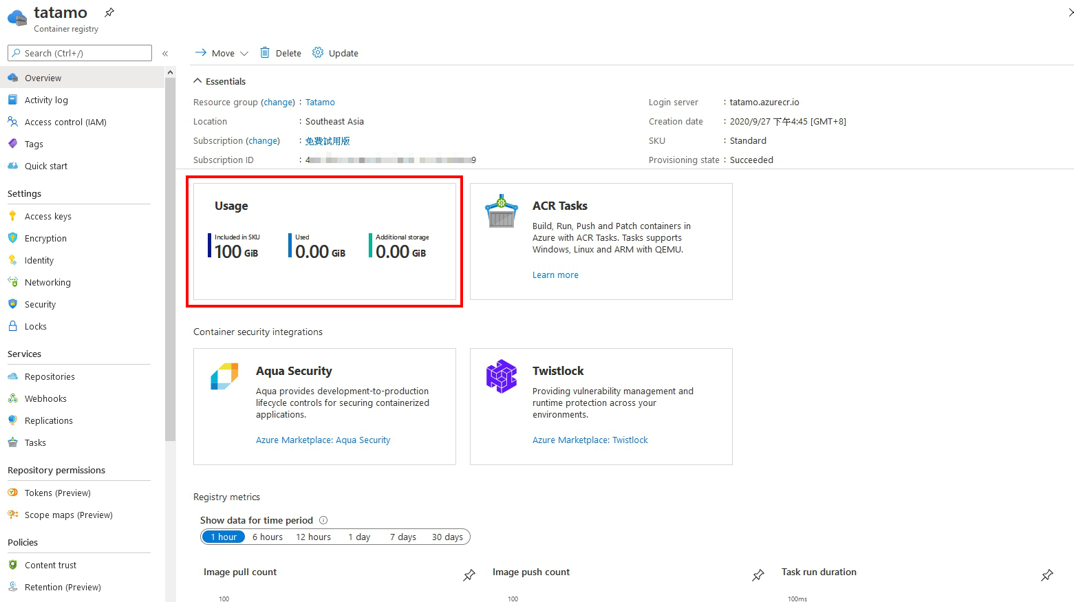Open the Tatamo resource group link
This screenshot has height=602, width=1074.
point(320,102)
